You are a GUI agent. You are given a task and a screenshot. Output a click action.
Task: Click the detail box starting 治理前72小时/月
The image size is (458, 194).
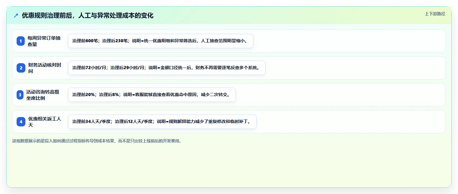(x=167, y=68)
